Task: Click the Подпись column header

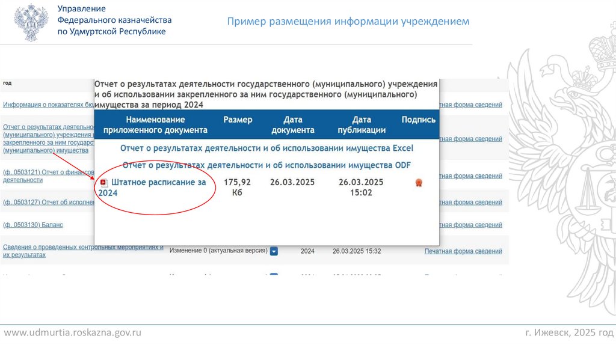Action: tap(419, 120)
